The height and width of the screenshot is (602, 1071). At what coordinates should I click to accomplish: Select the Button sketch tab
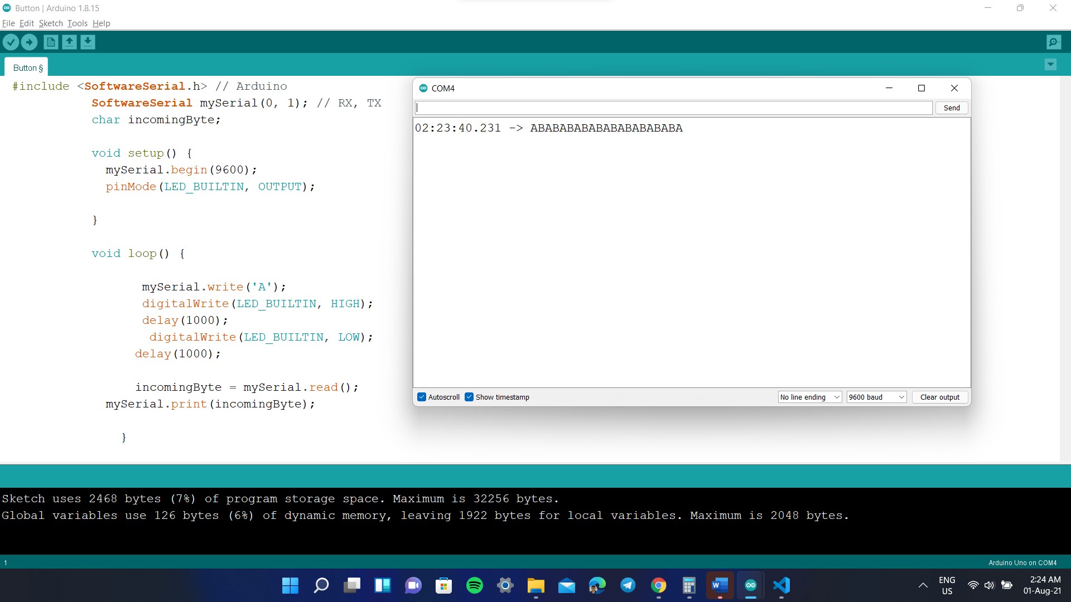coord(27,67)
